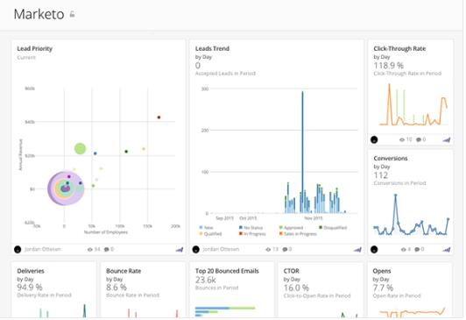Click the owner avatar on Click-Through Rate card

pos(374,139)
